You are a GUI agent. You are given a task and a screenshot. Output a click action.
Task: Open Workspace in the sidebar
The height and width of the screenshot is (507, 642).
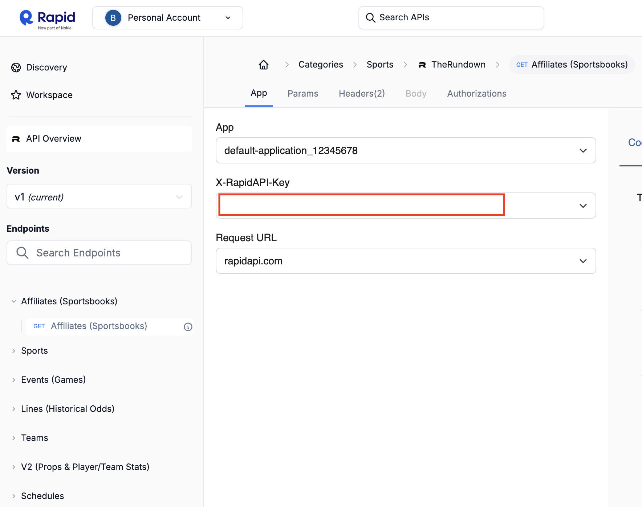point(42,95)
